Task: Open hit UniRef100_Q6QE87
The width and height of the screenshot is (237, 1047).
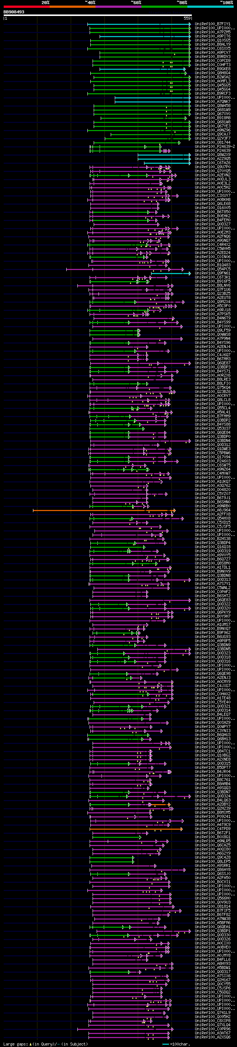Action: (x=212, y=363)
